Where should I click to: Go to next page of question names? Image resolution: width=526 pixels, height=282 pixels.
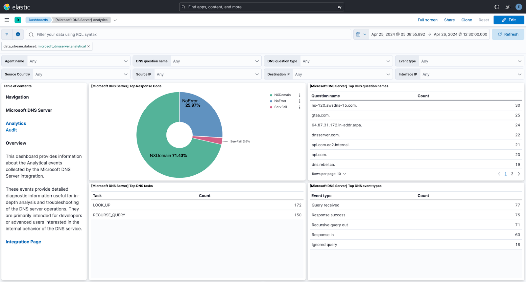519,174
